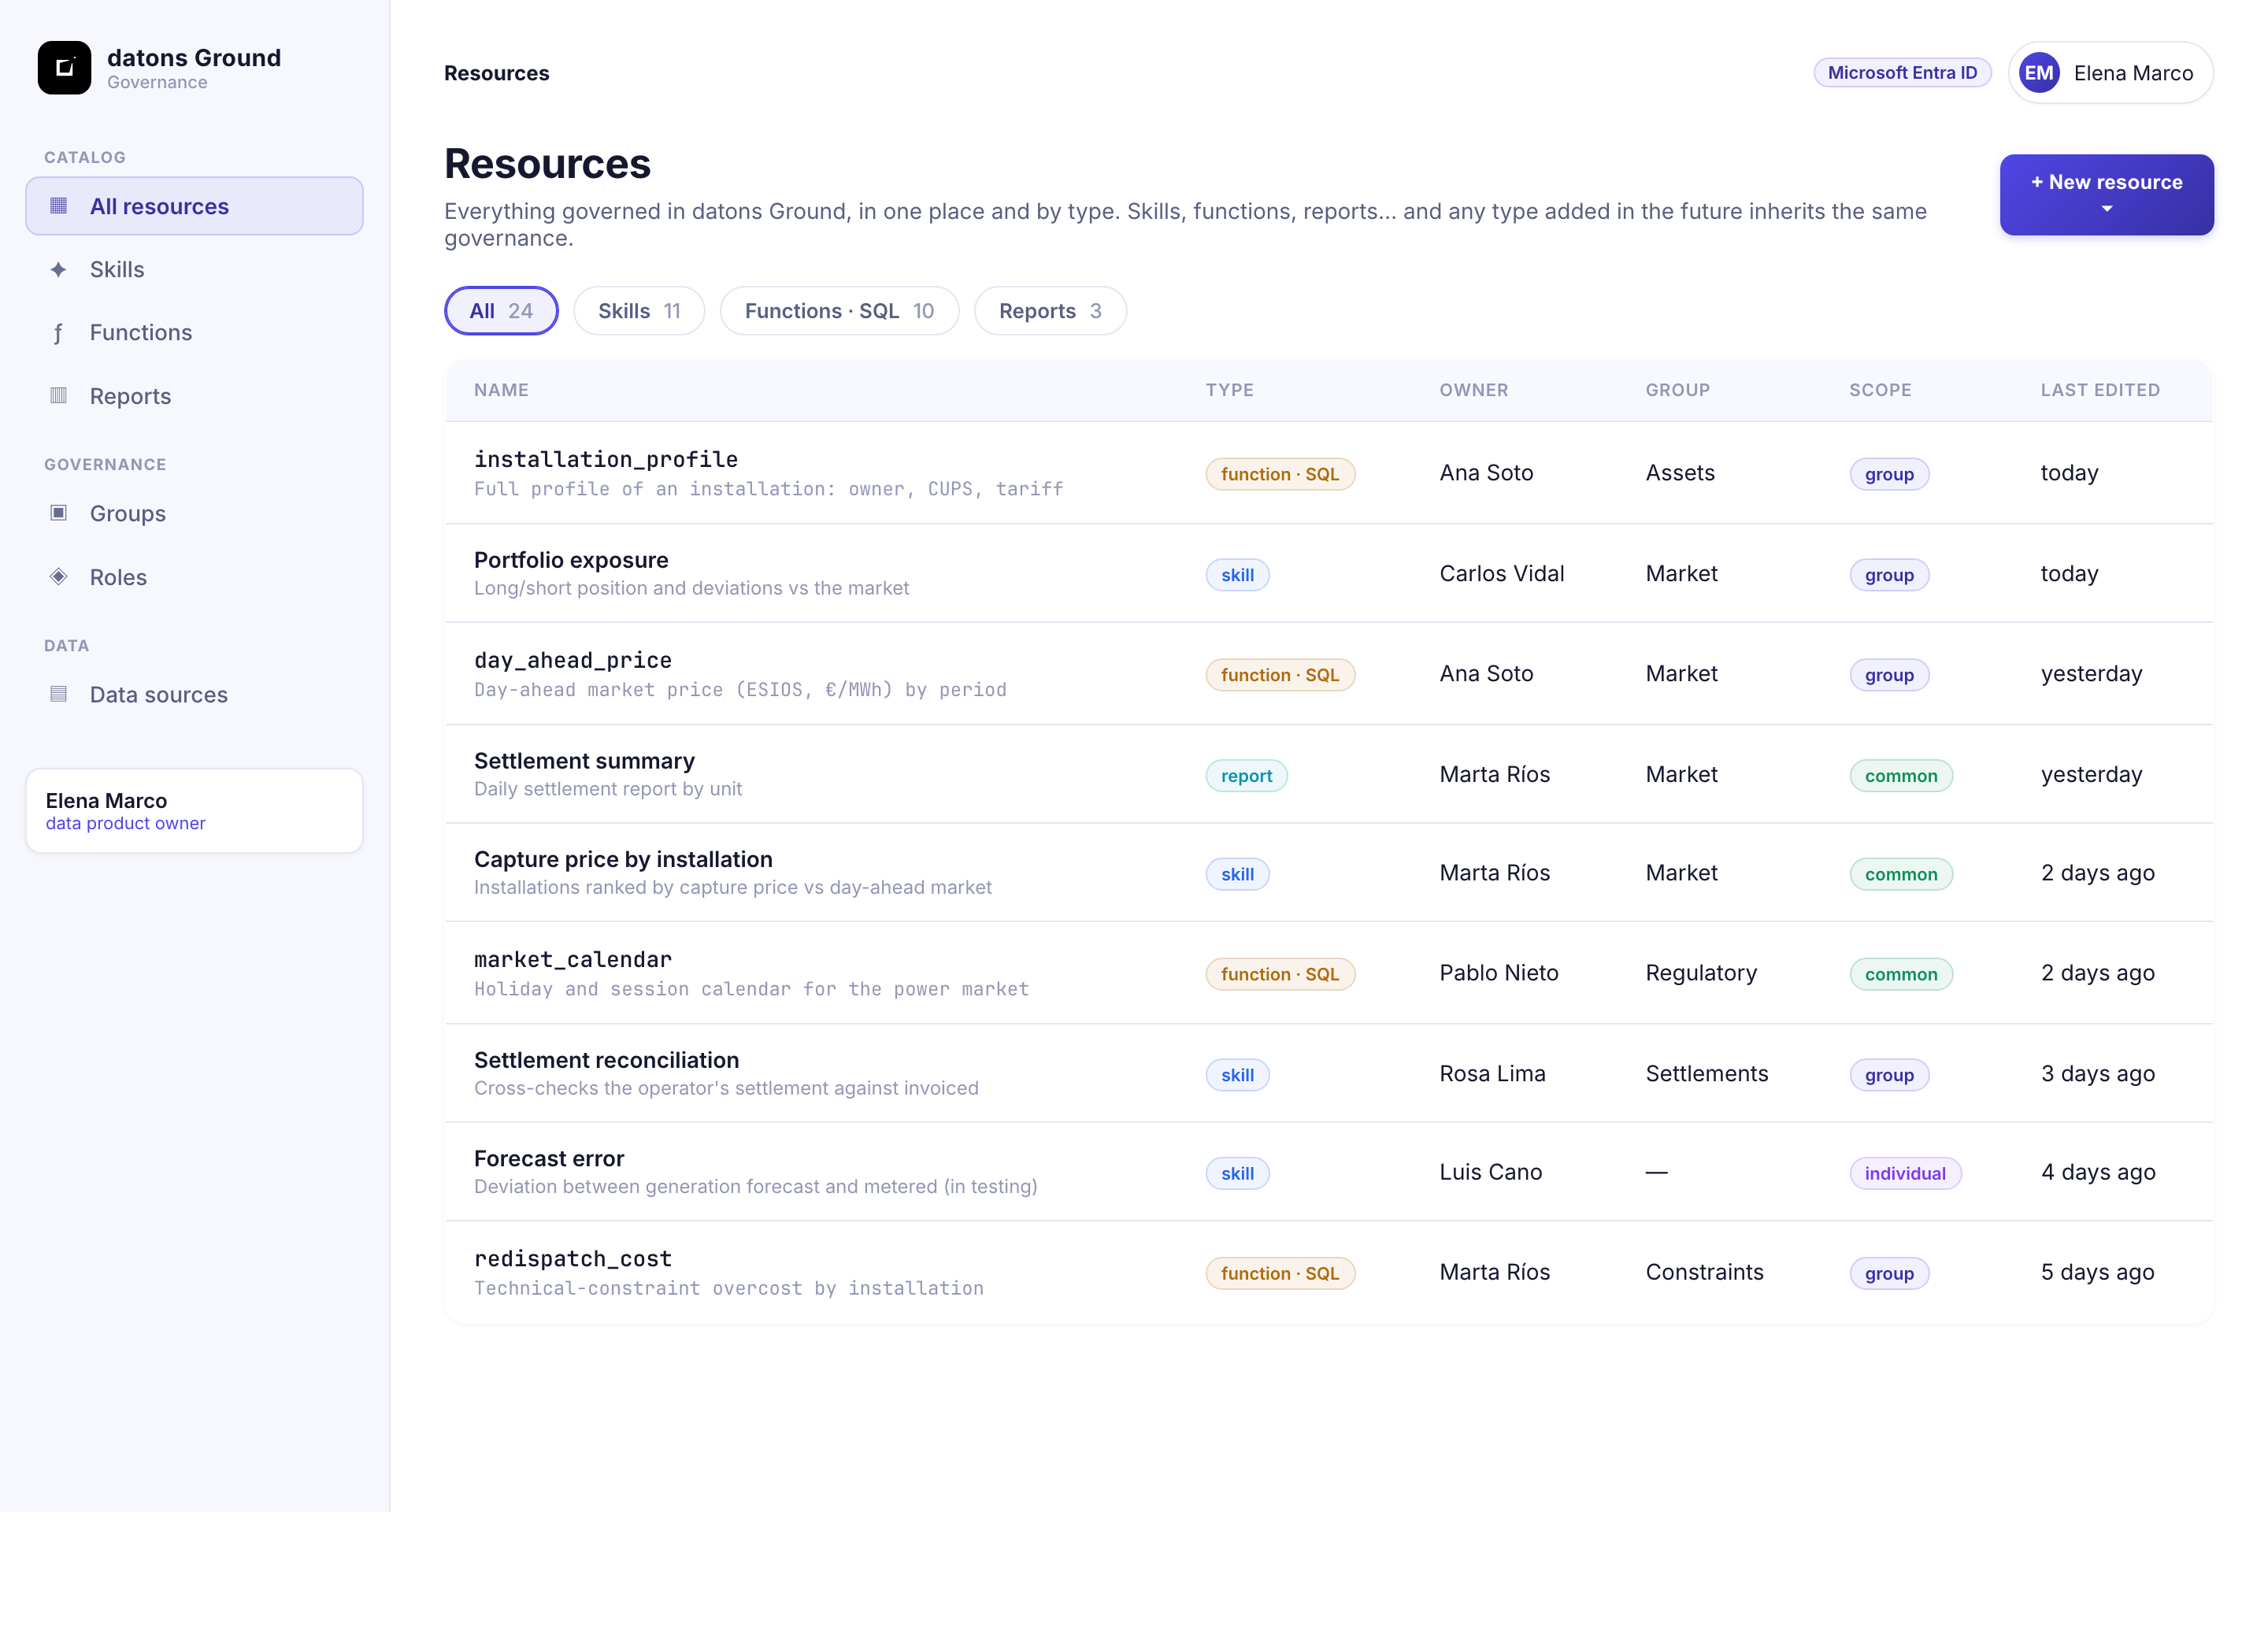Click the EM avatar for Elena Marco

[x=2039, y=73]
